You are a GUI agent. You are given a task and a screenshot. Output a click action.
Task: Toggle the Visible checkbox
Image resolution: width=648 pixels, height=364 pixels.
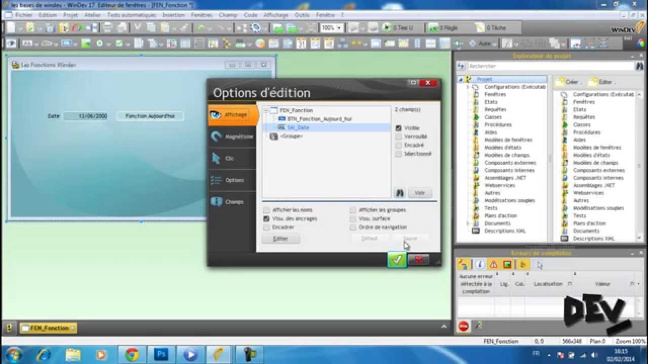tap(398, 128)
